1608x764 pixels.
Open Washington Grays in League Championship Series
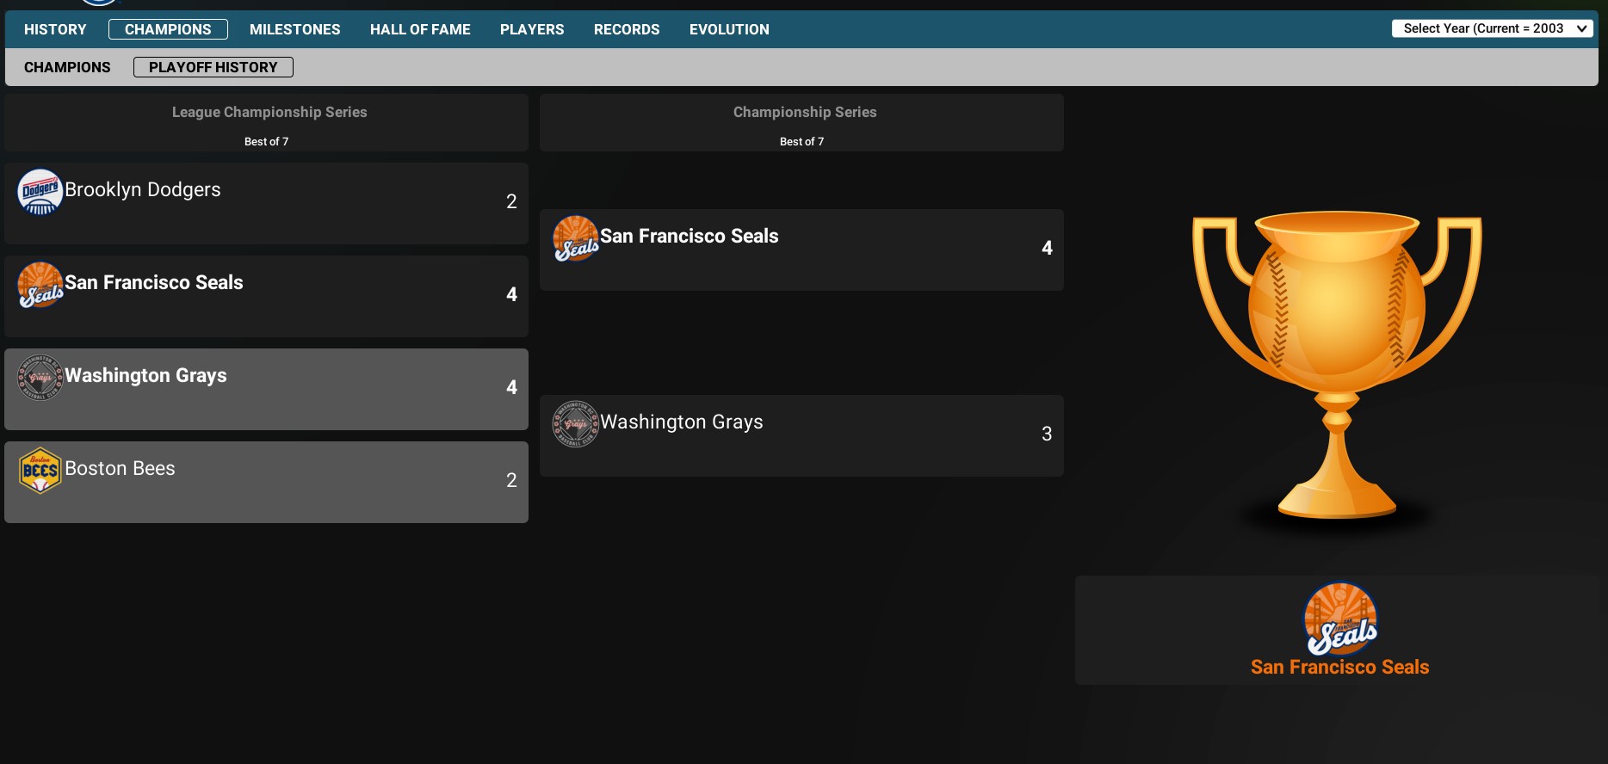tap(145, 375)
